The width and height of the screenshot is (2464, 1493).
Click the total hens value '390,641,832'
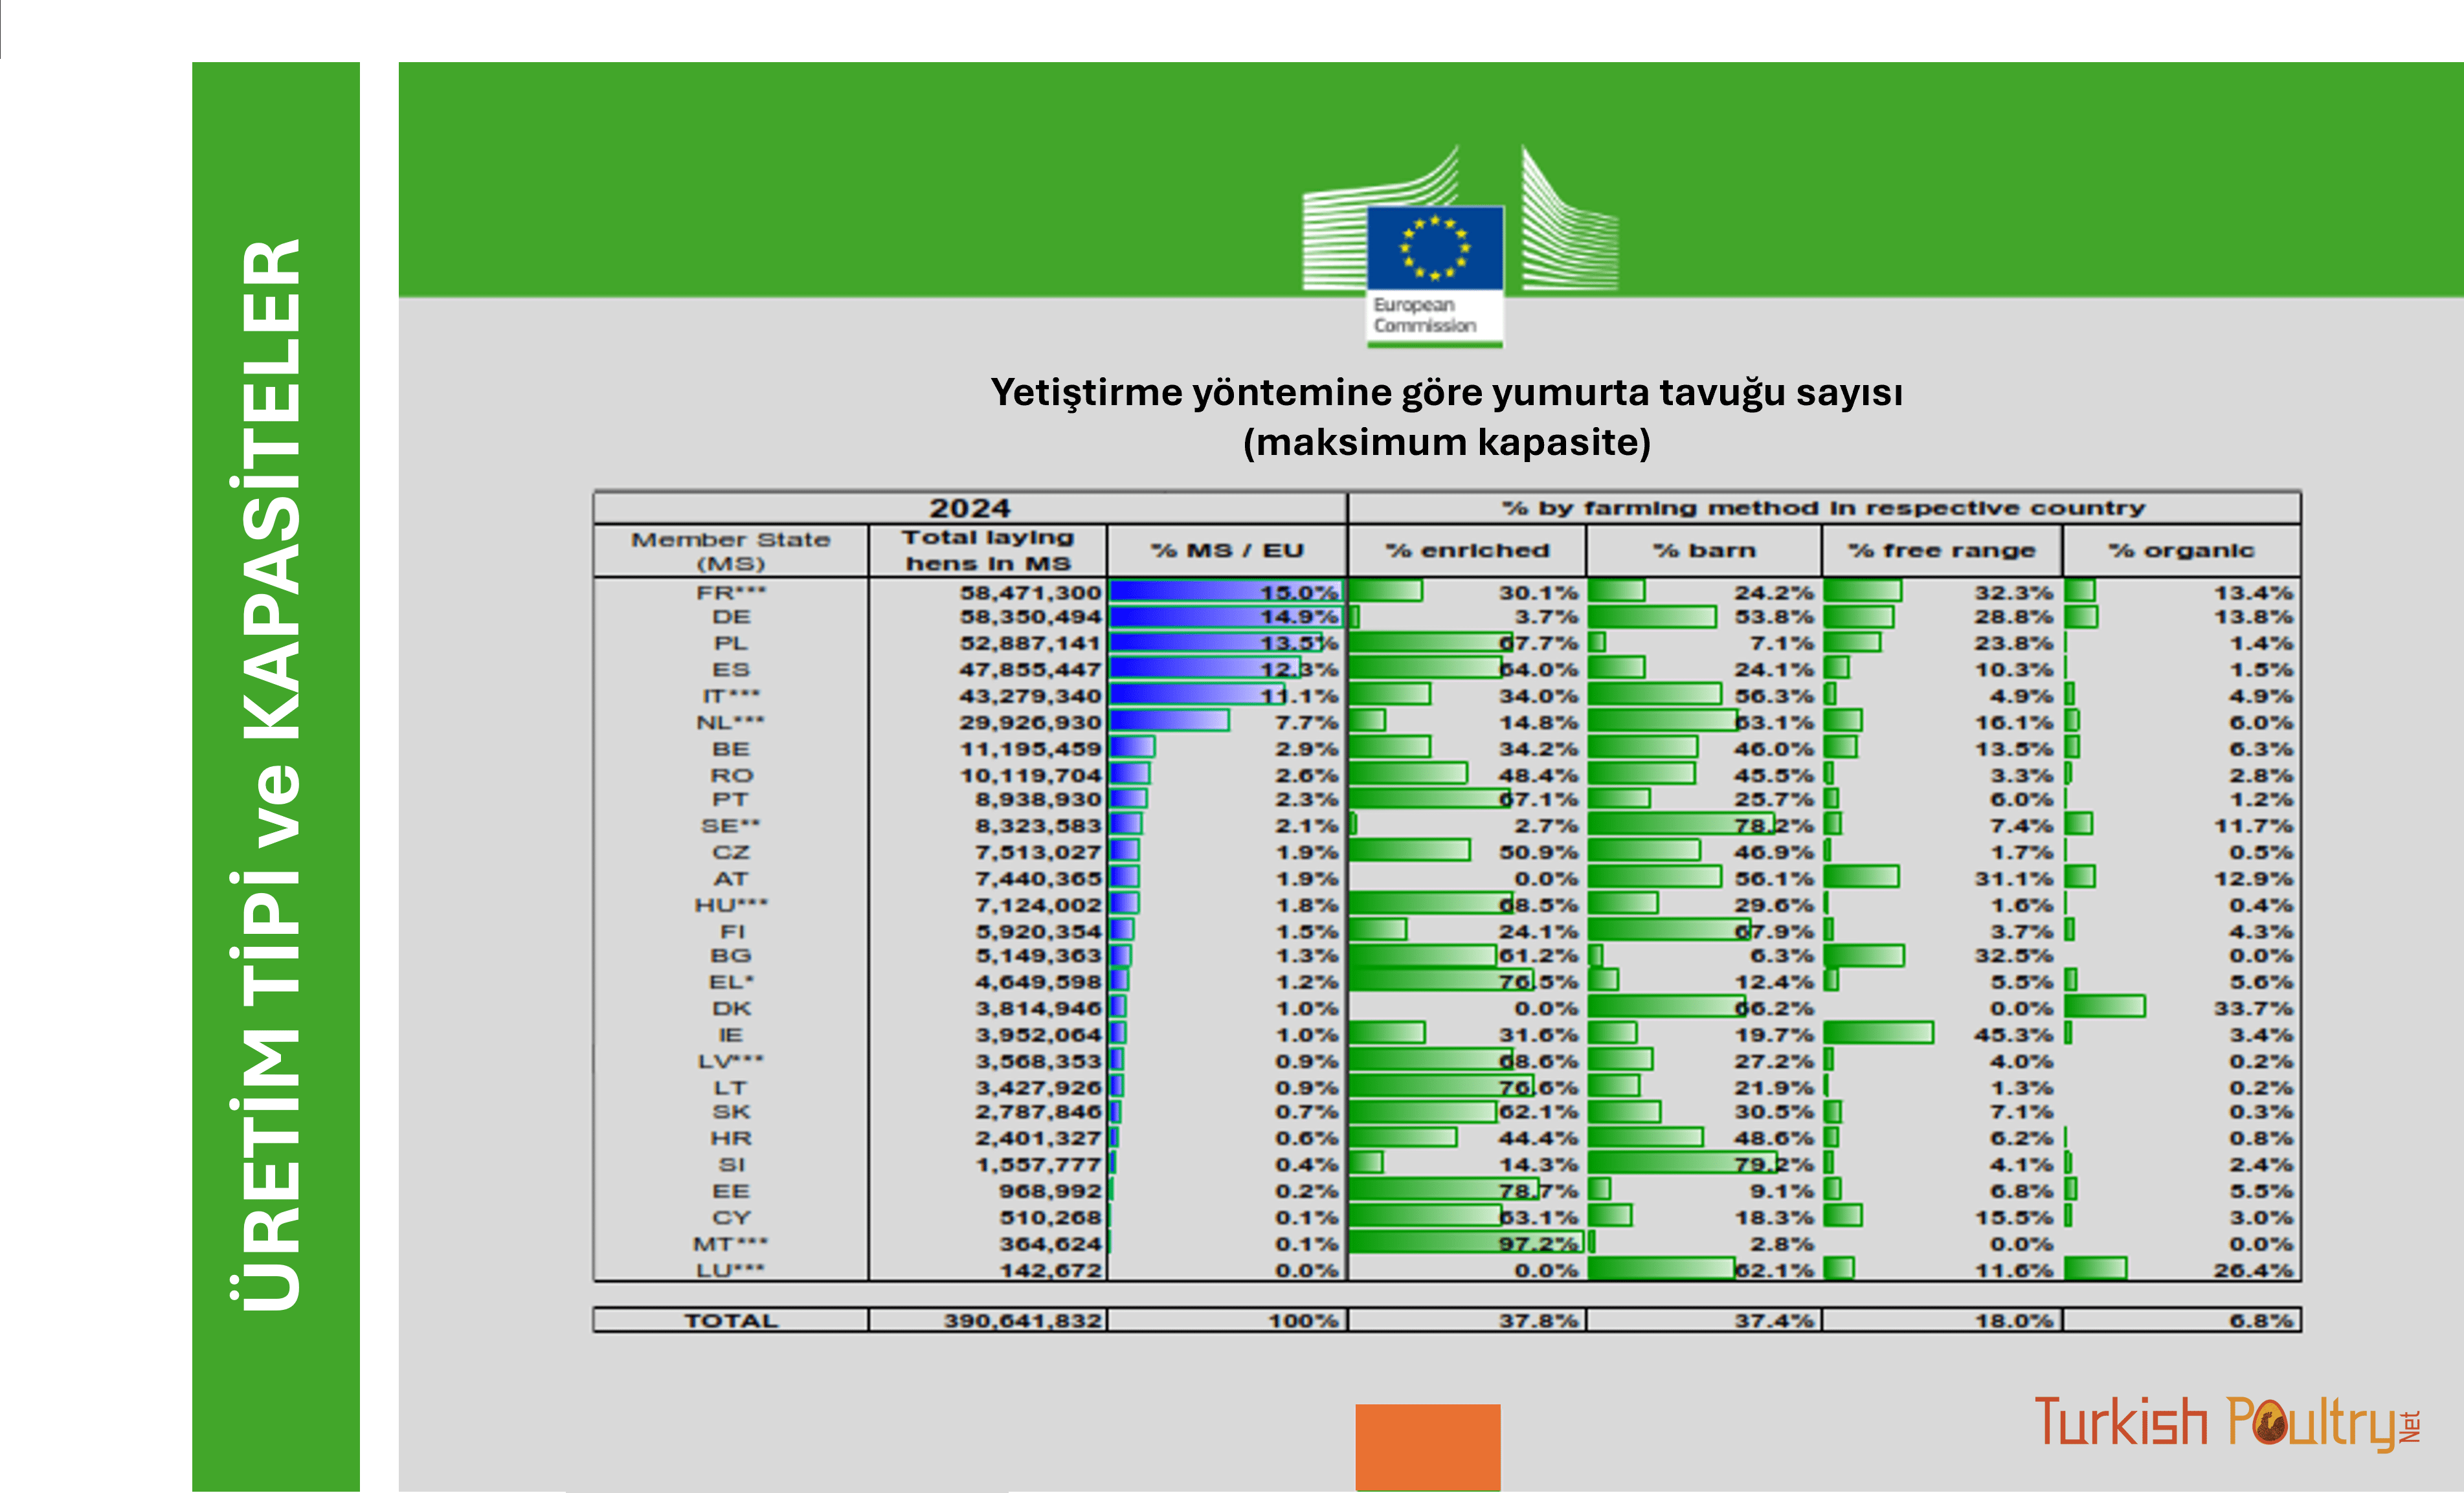tap(1022, 1321)
